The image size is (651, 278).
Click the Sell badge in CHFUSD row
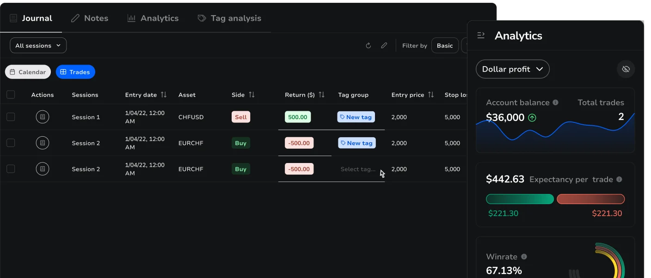[x=241, y=117]
